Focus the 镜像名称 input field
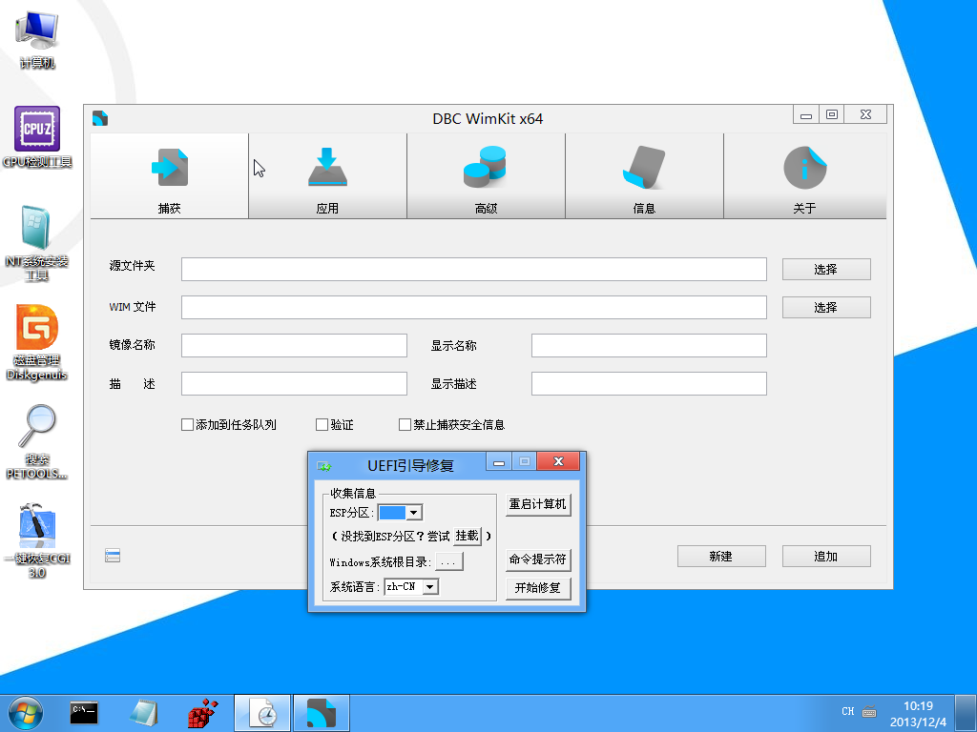Screen dimensions: 977x732 (294, 345)
